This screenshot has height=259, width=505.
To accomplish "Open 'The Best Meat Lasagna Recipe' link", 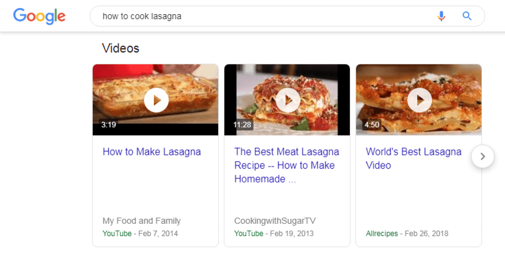I will [287, 165].
